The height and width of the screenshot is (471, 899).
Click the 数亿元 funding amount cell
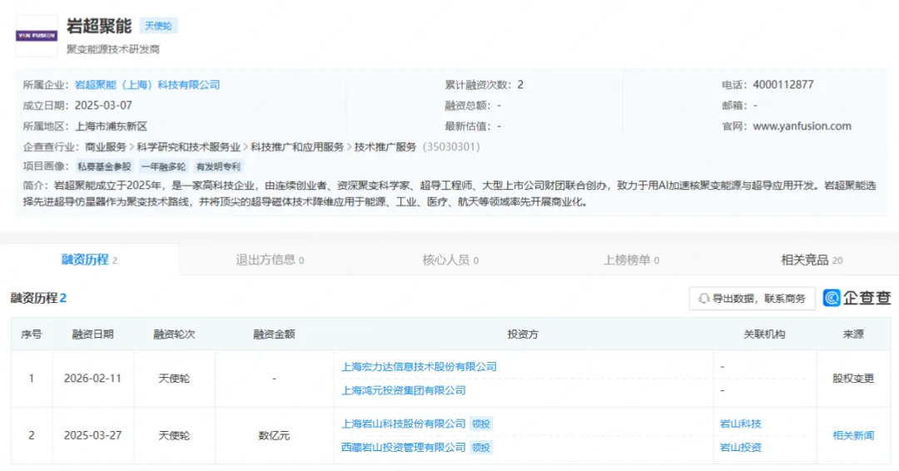[274, 435]
